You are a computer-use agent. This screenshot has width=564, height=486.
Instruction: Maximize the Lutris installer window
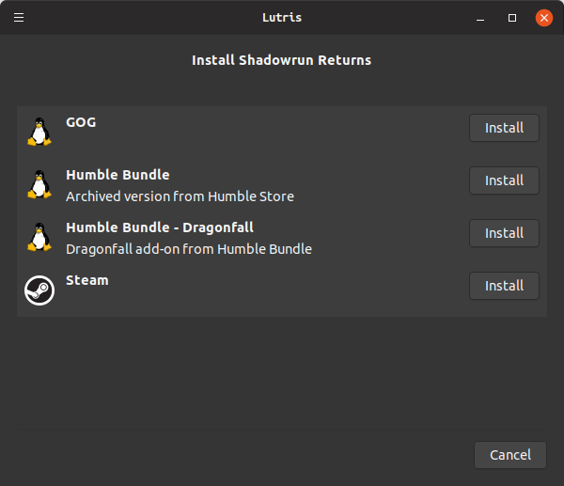click(512, 18)
